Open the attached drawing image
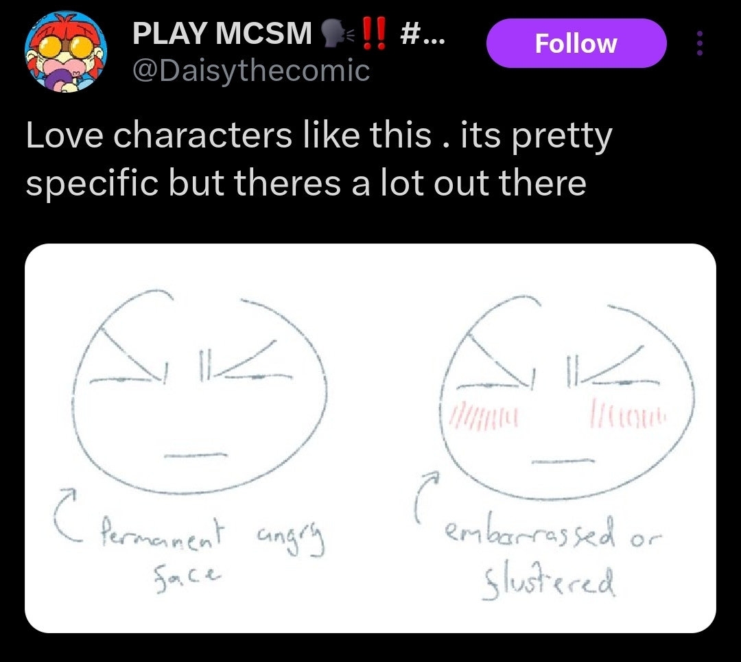 370,438
